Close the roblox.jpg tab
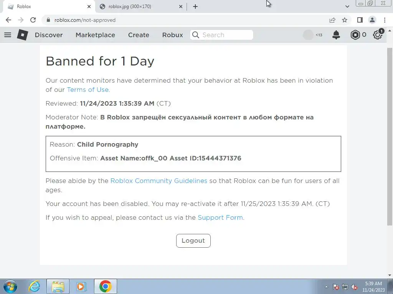This screenshot has height=294, width=393. tap(181, 7)
